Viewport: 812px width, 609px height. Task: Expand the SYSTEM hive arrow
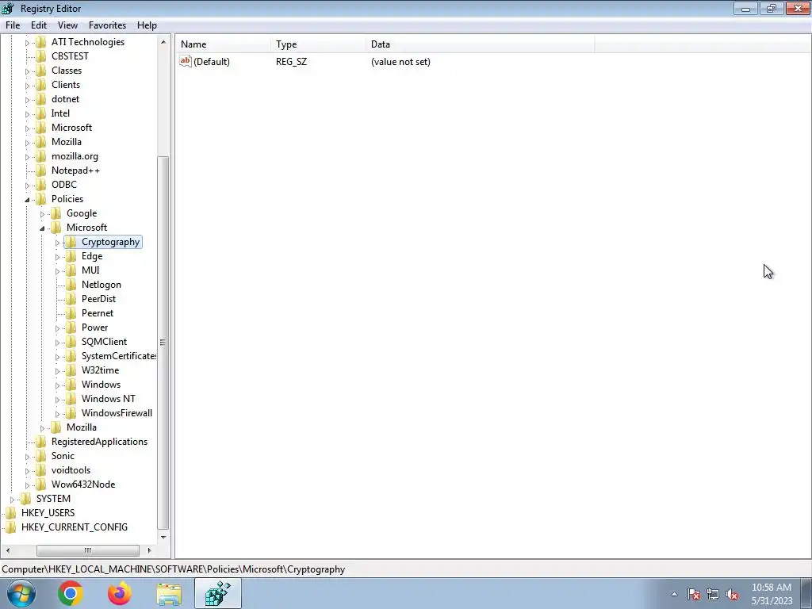point(13,500)
